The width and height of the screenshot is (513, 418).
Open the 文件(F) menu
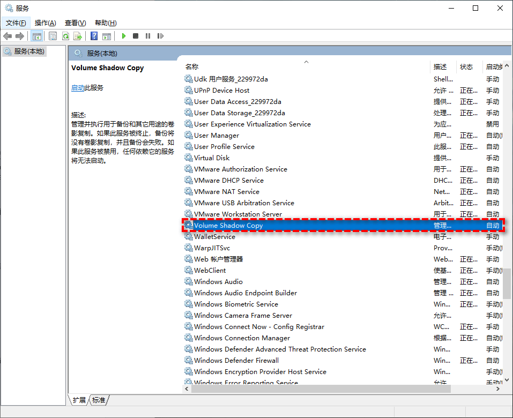[16, 23]
